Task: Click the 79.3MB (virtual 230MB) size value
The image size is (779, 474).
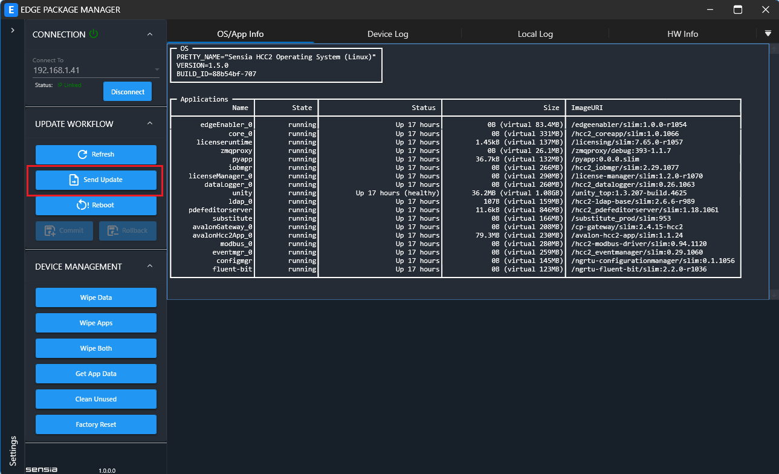Action: pyautogui.click(x=519, y=235)
